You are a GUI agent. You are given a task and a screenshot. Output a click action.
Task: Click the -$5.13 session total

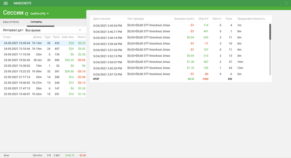click(x=81, y=83)
